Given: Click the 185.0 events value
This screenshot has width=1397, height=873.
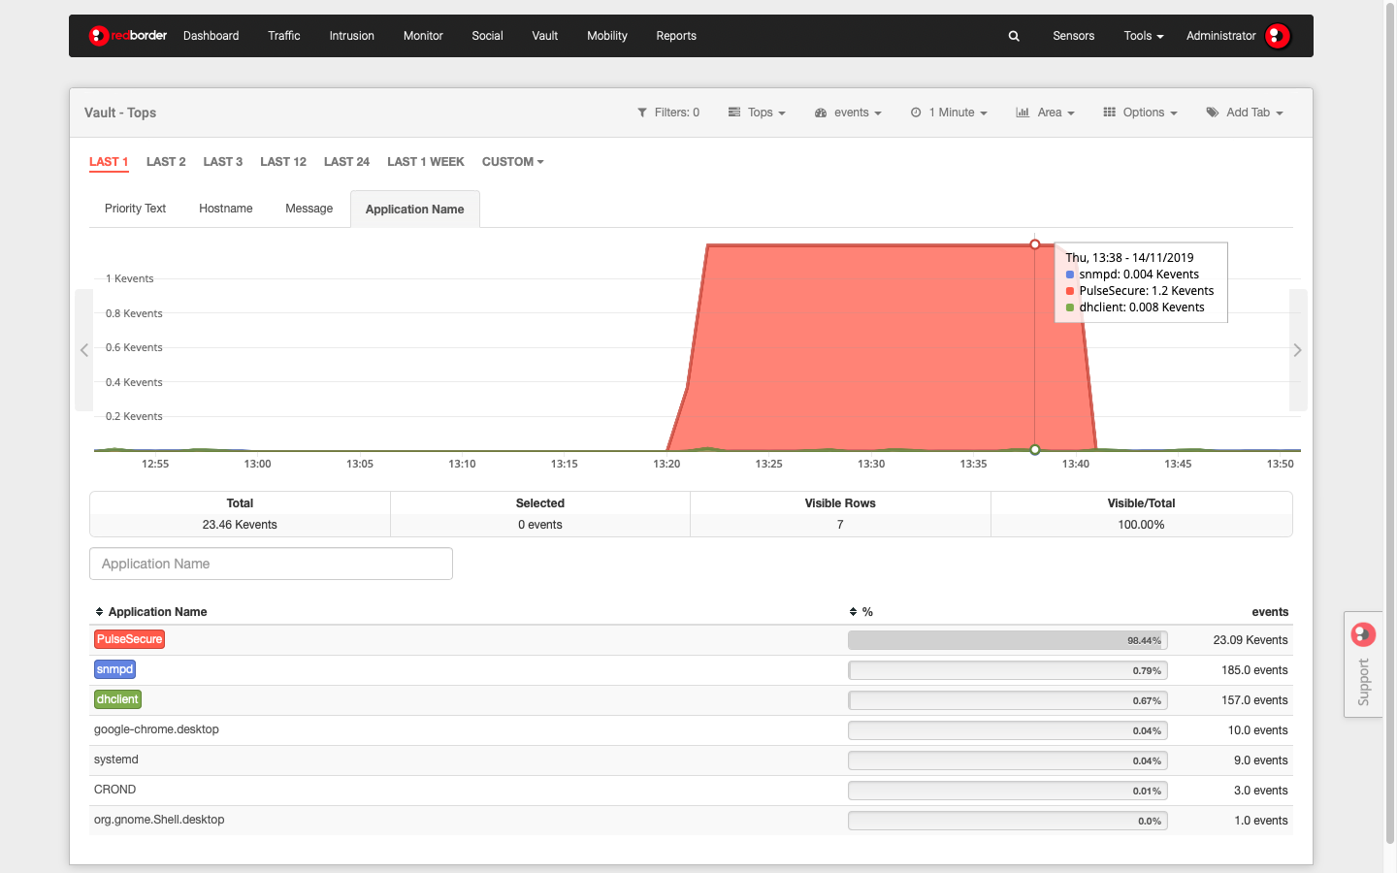Looking at the screenshot, I should pyautogui.click(x=1254, y=670).
